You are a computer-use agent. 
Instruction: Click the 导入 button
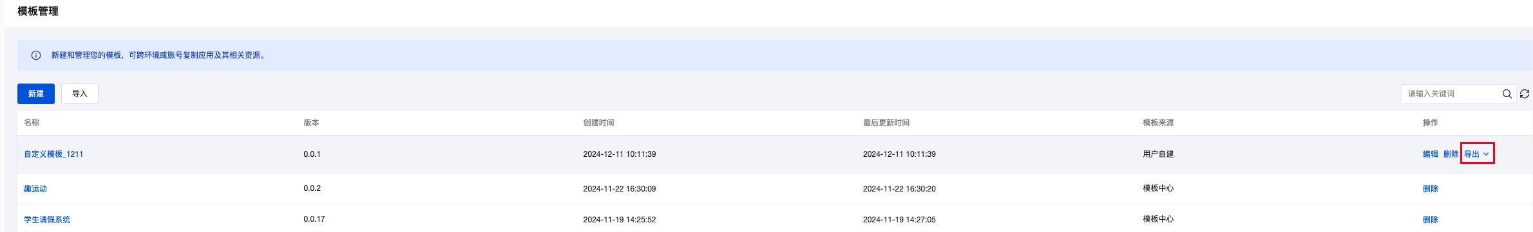(x=80, y=94)
